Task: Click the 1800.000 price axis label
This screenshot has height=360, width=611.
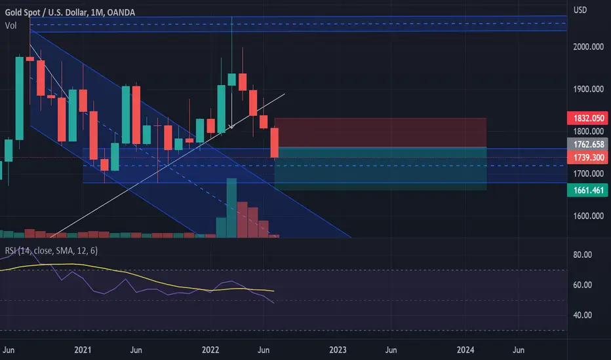Action: tap(589, 131)
